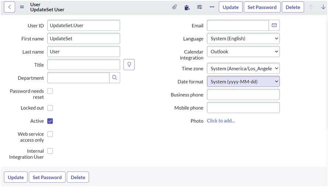Go to next record with down arrow
The image size is (328, 187).
323,7
